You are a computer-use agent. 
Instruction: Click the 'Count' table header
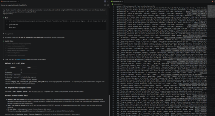pyautogui.click(x=29, y=67)
